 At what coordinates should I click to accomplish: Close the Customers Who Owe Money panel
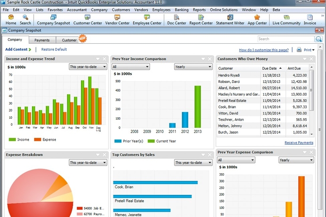(x=311, y=59)
